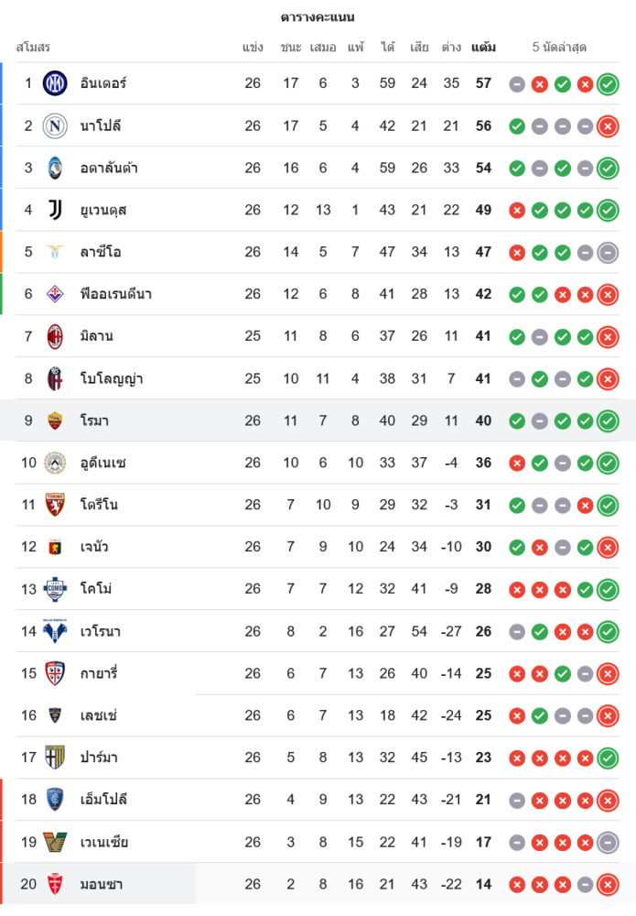Click the แข่ง matches played column header
The height and width of the screenshot is (916, 636).
(253, 47)
